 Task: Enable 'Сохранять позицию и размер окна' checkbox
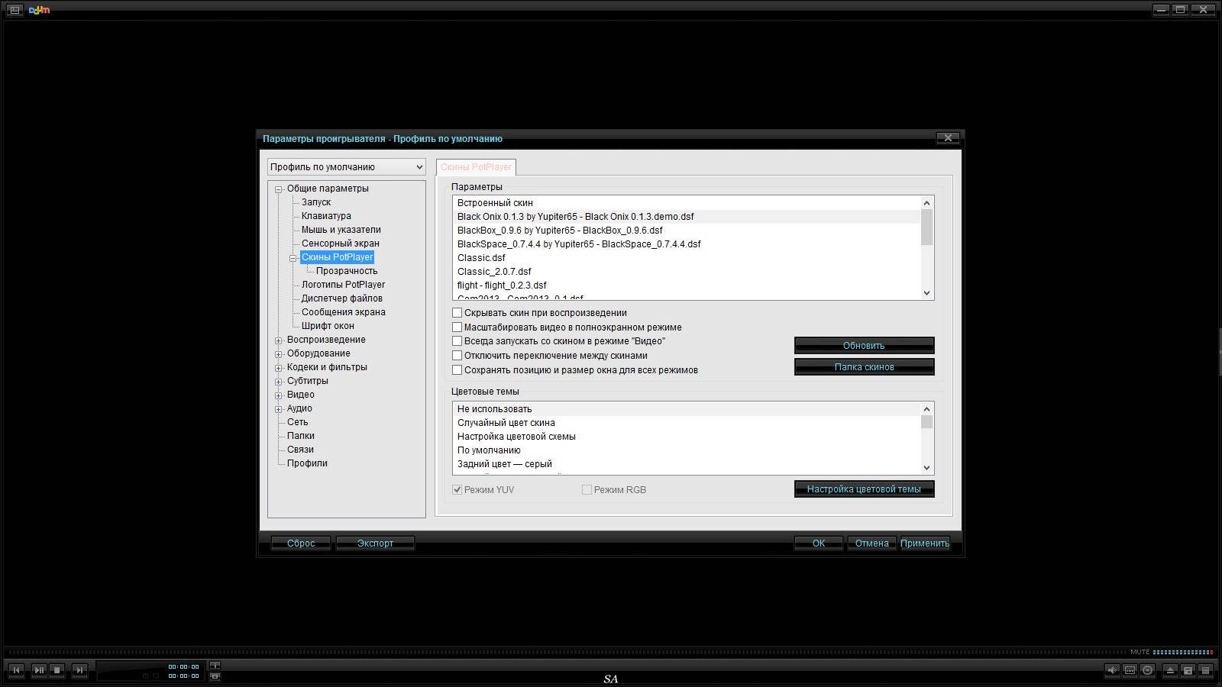click(457, 370)
